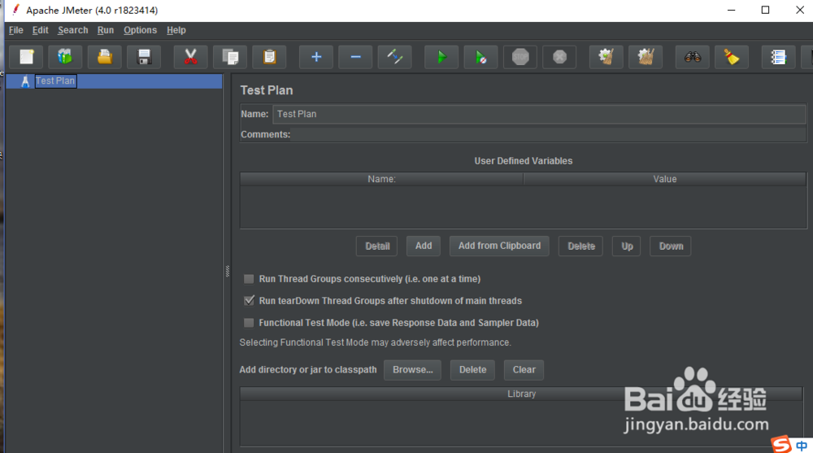The height and width of the screenshot is (453, 813).
Task: Click the Up button
Action: pos(626,246)
